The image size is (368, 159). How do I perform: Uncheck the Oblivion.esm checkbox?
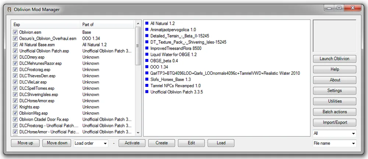15,32
